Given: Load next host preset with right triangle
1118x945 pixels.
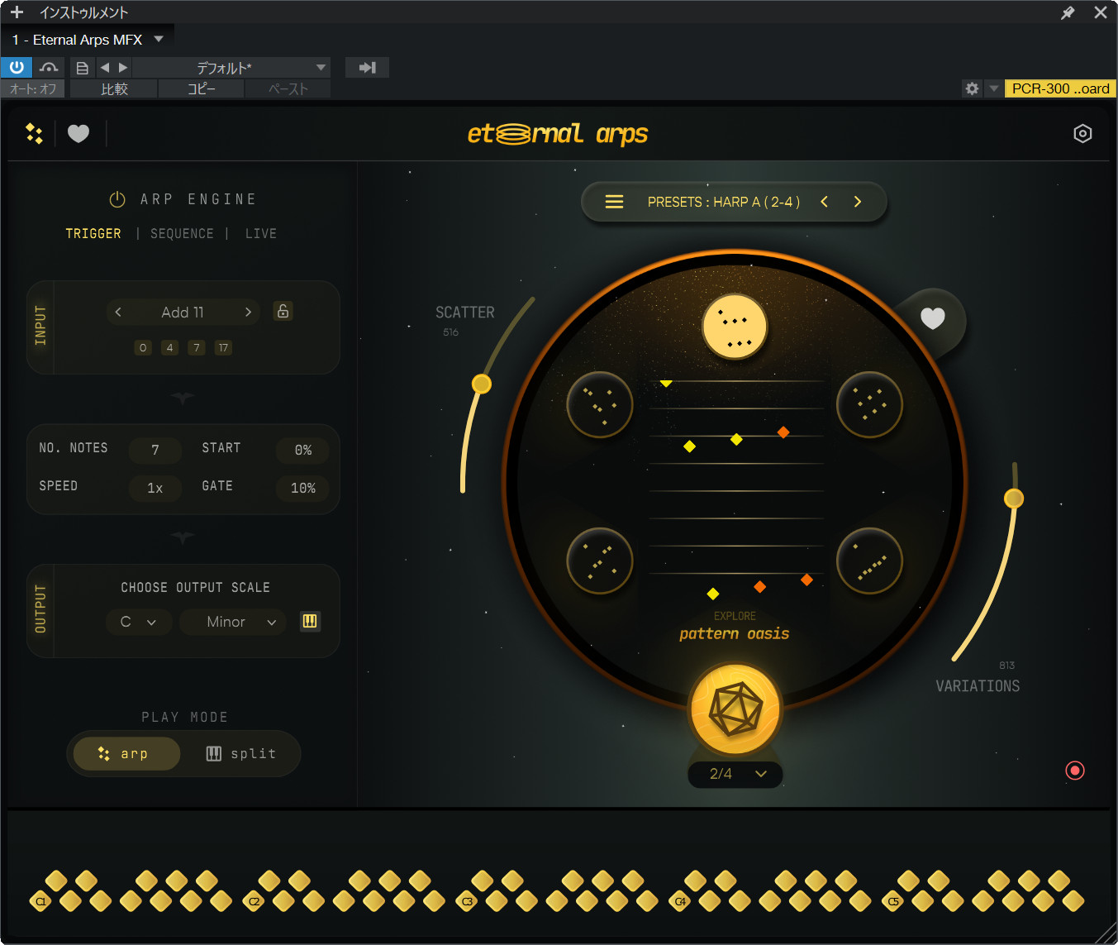Looking at the screenshot, I should (x=123, y=67).
